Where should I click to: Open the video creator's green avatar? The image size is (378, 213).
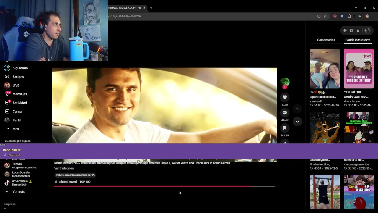tap(285, 82)
